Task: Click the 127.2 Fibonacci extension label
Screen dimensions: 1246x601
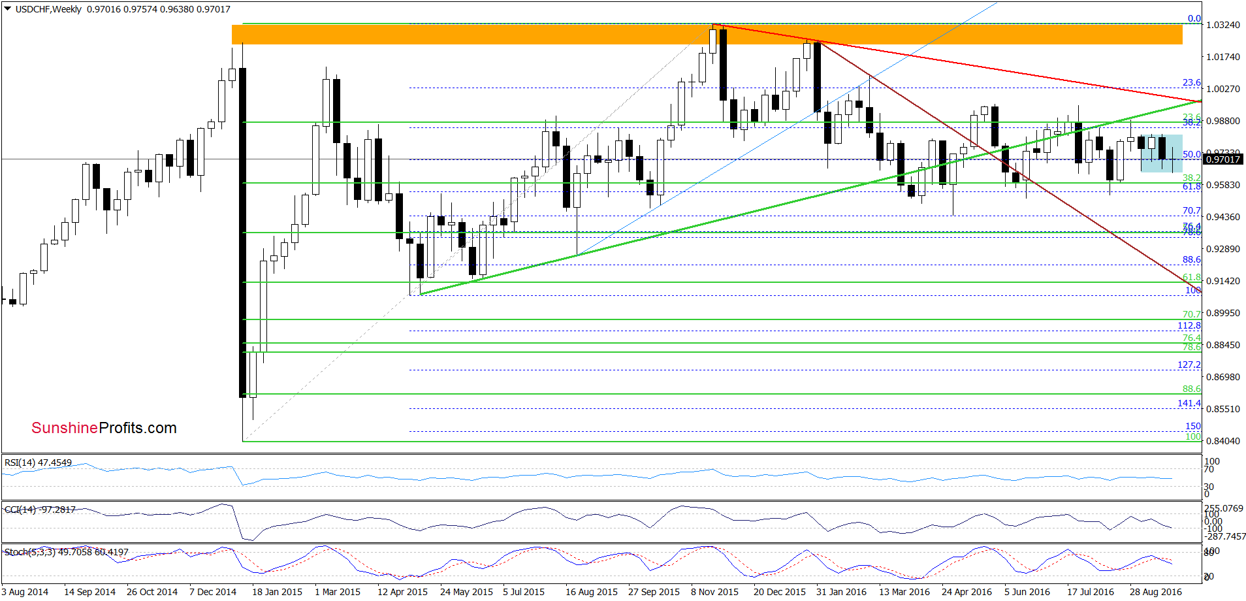Action: (1189, 365)
